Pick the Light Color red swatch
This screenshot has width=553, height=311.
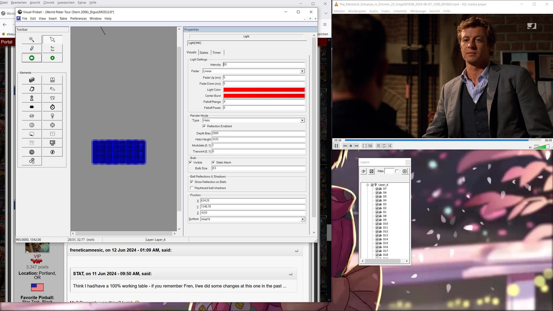pyautogui.click(x=264, y=90)
